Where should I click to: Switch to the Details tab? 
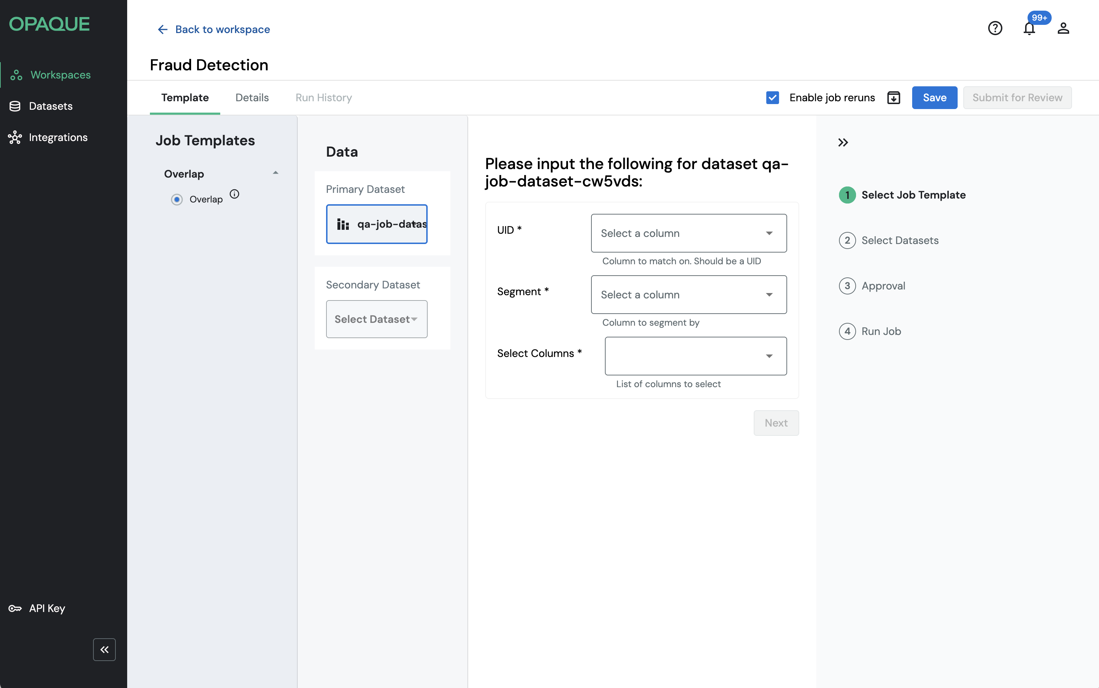251,98
